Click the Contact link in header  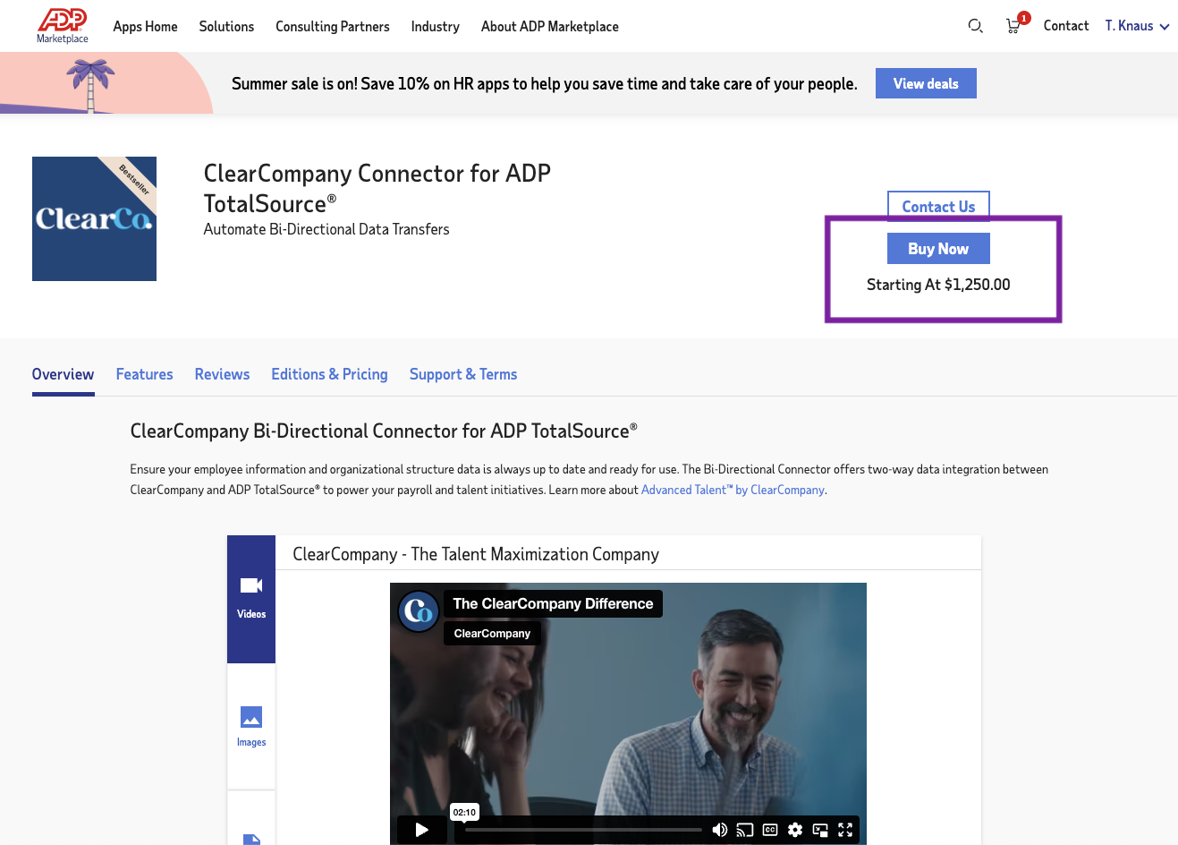coord(1066,26)
